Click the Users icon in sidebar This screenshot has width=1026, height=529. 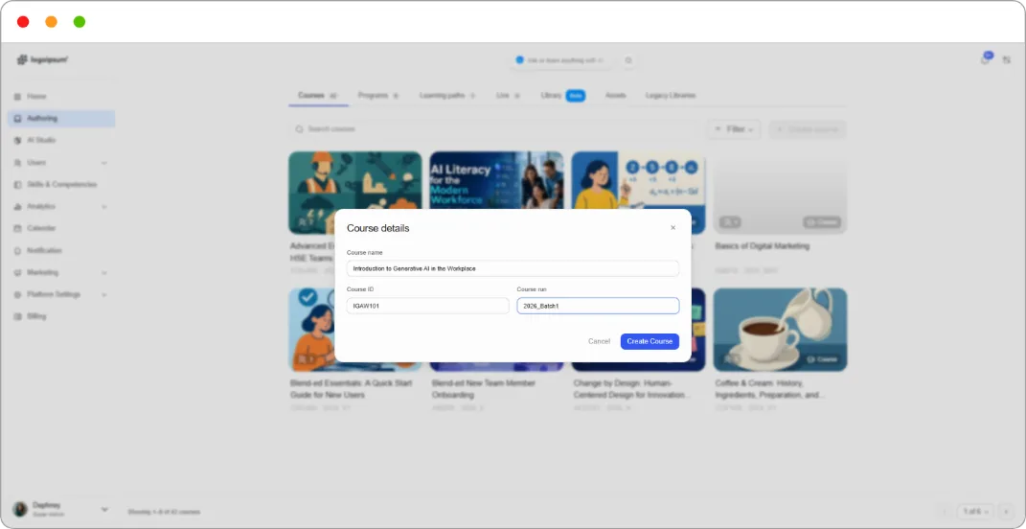click(17, 162)
